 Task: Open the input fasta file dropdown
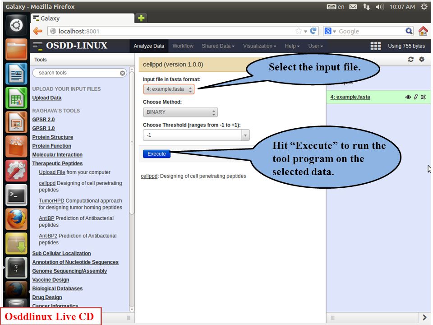click(169, 89)
